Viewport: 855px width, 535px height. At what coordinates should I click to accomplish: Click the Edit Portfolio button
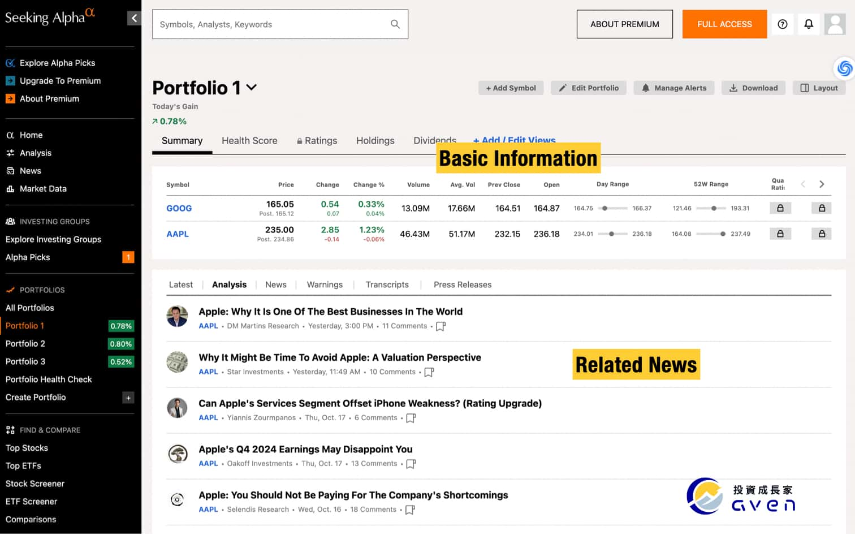pos(589,88)
